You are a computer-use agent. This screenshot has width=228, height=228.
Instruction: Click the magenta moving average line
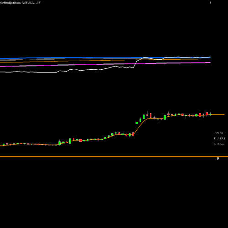[x=105, y=64]
